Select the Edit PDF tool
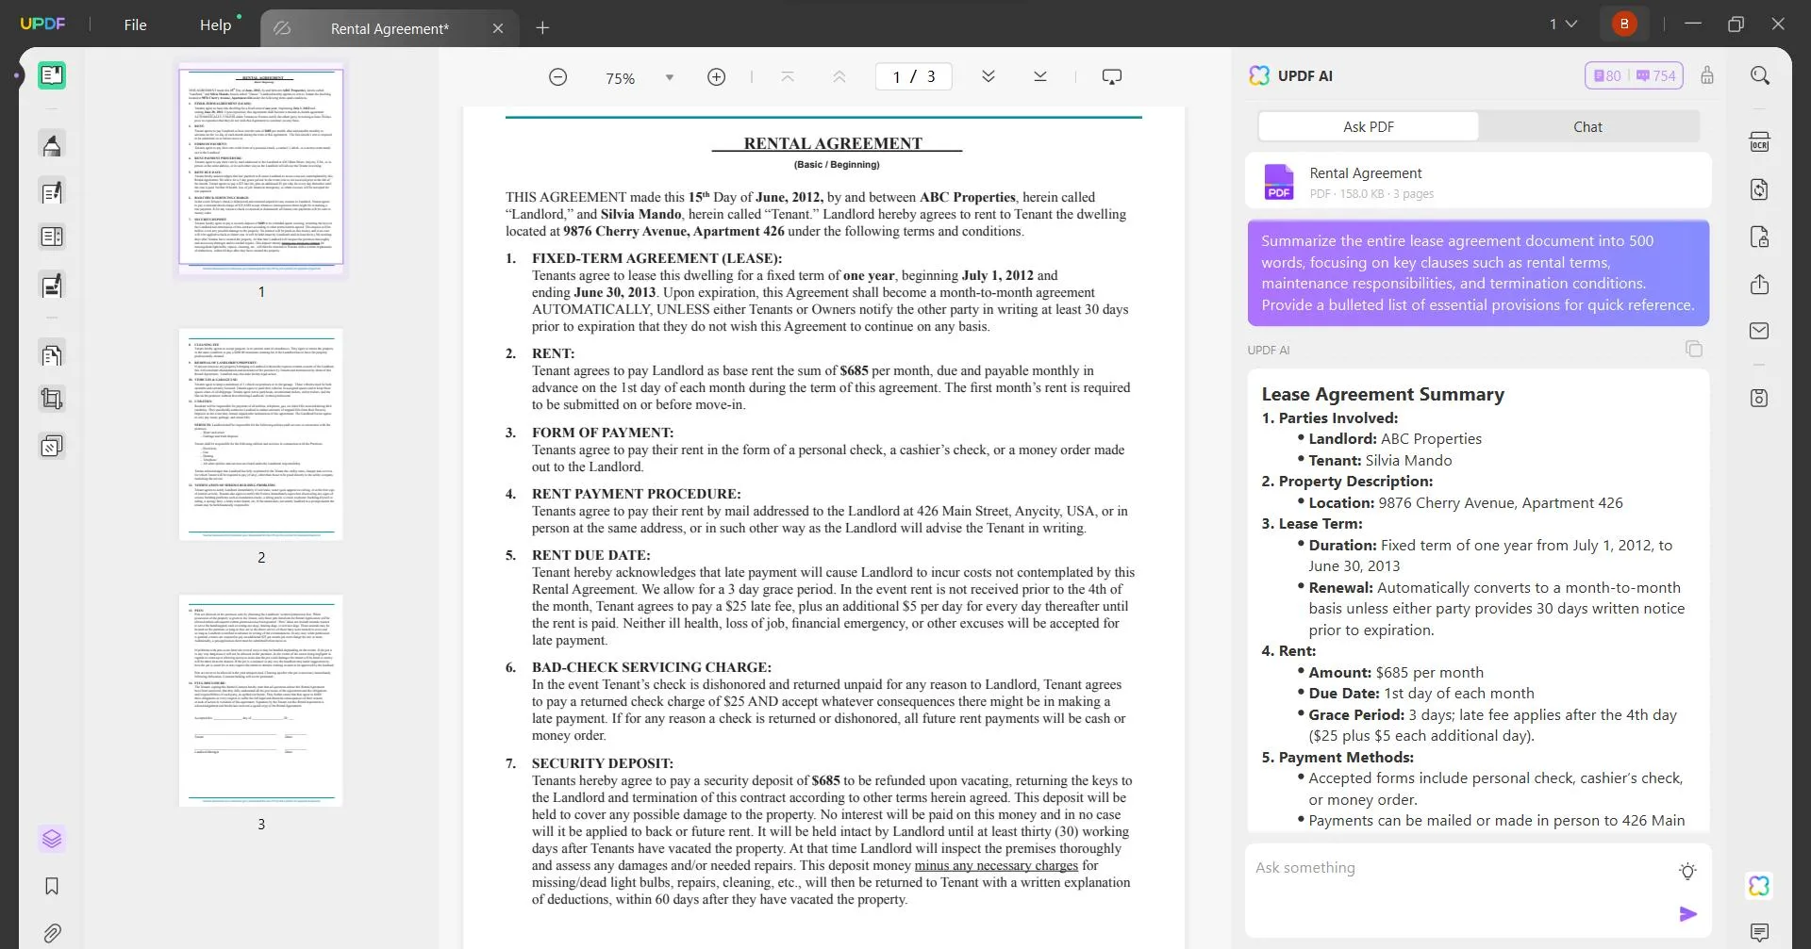Screen dimensions: 1811x949 pyautogui.click(x=51, y=191)
